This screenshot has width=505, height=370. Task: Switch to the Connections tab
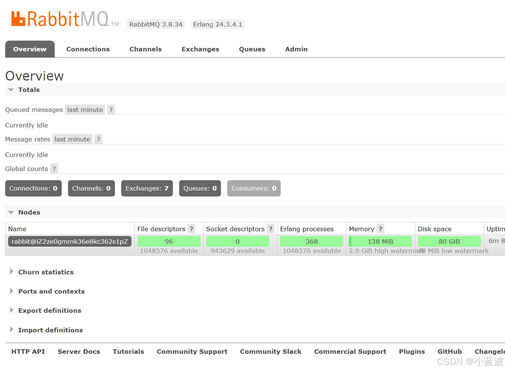pyautogui.click(x=88, y=49)
